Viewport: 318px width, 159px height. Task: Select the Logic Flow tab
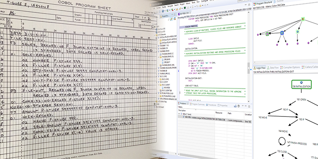tap(259, 68)
